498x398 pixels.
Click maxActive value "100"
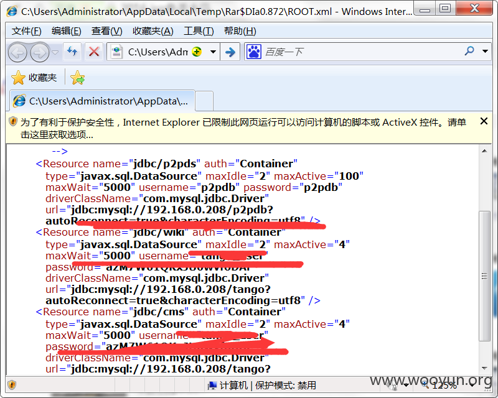(349, 176)
